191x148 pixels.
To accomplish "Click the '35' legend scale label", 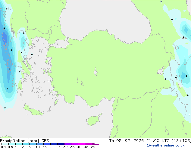I will 72,147.
